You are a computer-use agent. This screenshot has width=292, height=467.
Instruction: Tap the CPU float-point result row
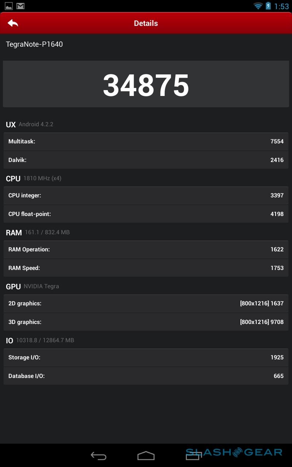point(146,214)
